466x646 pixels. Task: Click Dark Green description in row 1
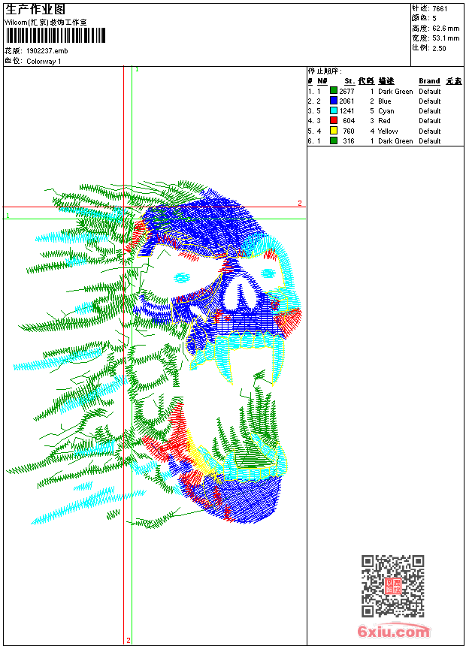395,91
